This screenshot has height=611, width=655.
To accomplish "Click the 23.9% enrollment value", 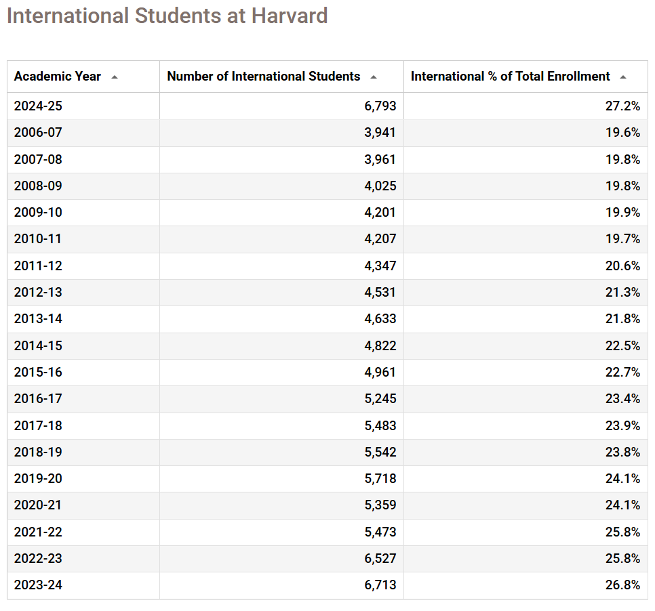I will [x=623, y=425].
